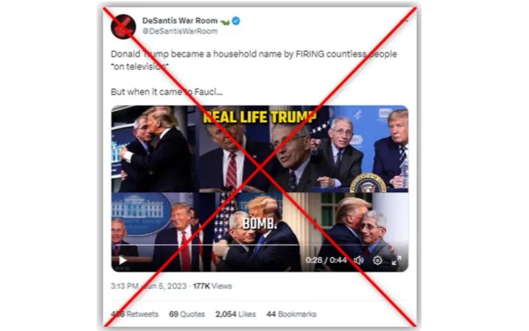
Task: Show the 2,054 Likes list
Action: [235, 314]
